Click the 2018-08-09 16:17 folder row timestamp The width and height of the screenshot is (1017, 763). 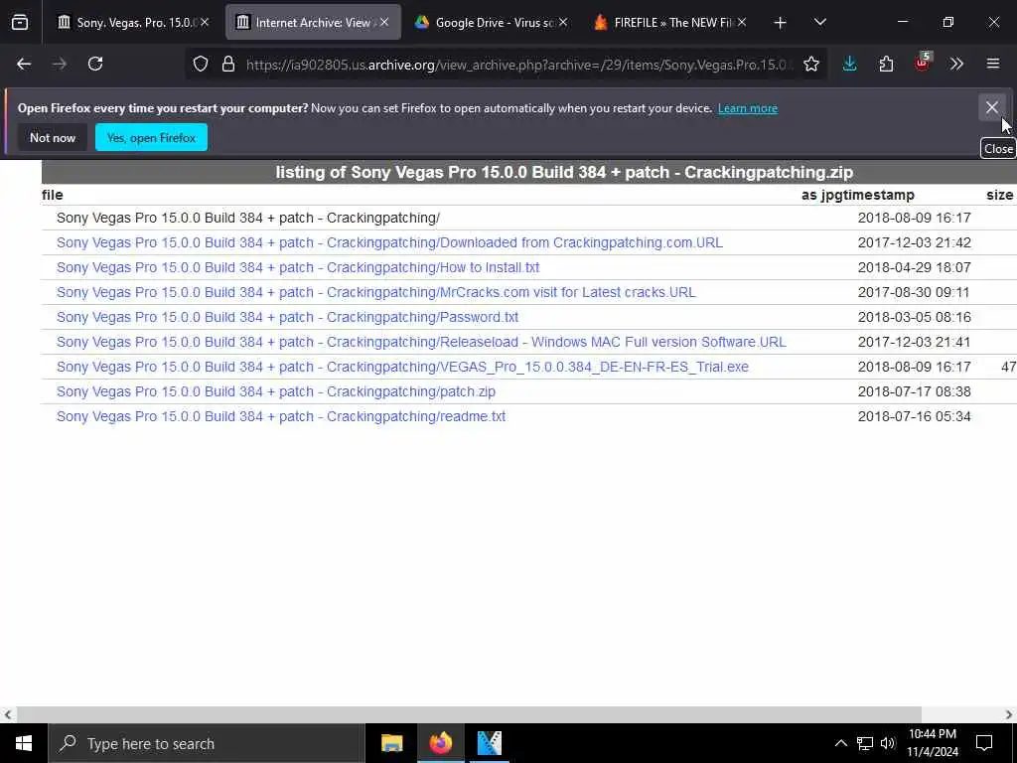(914, 218)
